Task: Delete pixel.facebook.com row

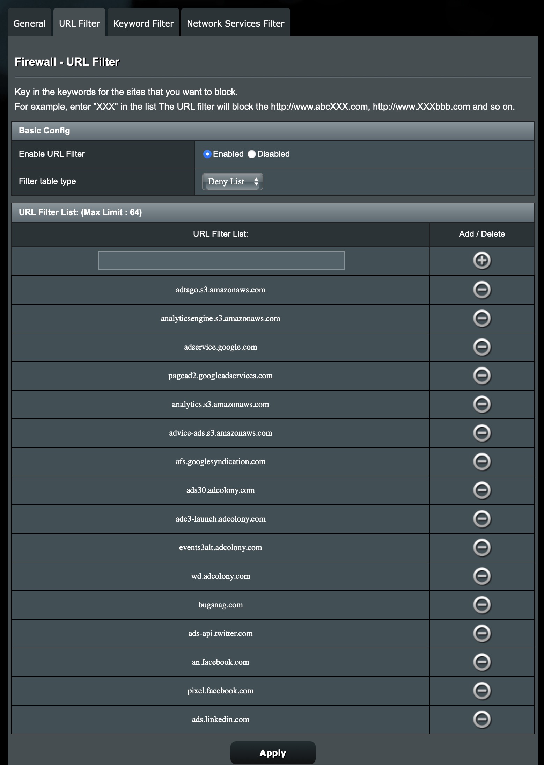Action: 482,691
